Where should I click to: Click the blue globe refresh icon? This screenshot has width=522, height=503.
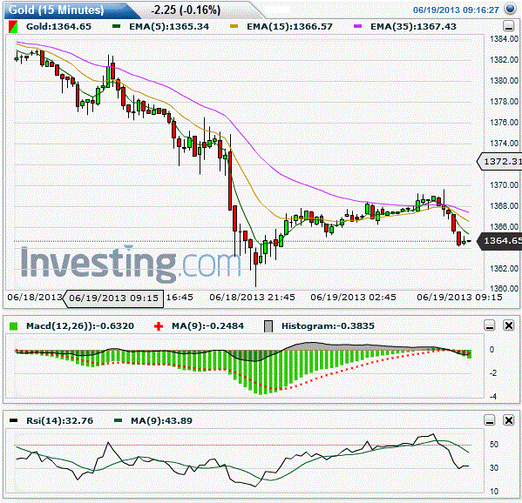pos(510,9)
